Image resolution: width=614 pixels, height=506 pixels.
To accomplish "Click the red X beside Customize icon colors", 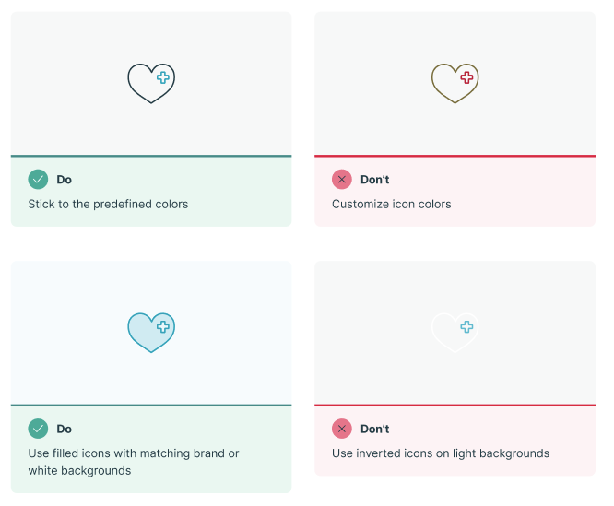I will click(342, 179).
